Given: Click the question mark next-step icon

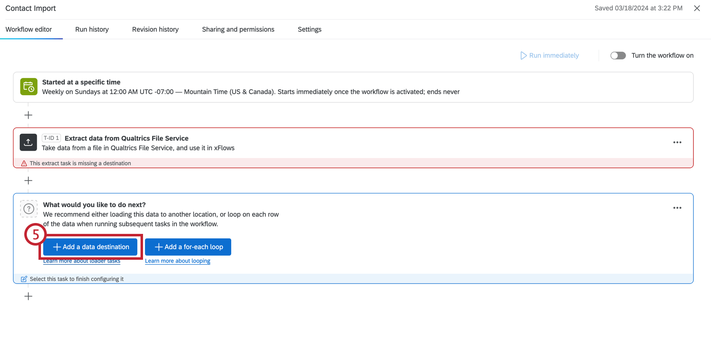Looking at the screenshot, I should (29, 208).
